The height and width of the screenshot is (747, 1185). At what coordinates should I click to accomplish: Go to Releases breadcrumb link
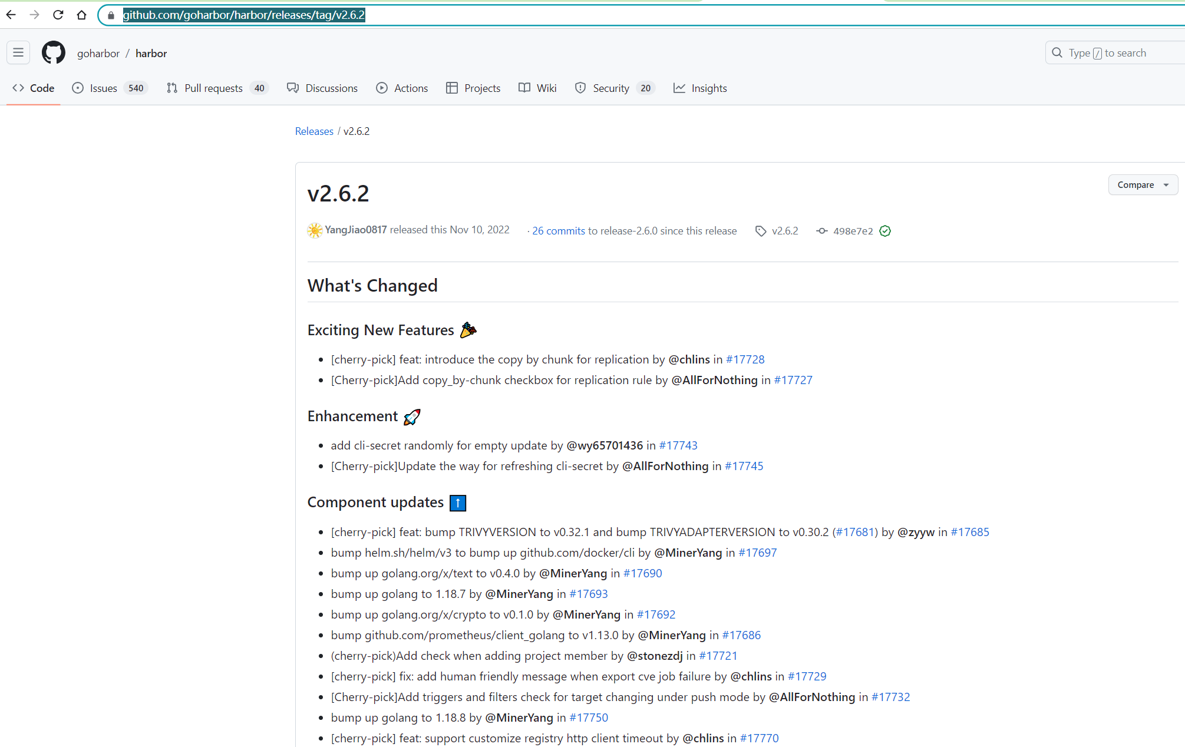[x=314, y=131]
